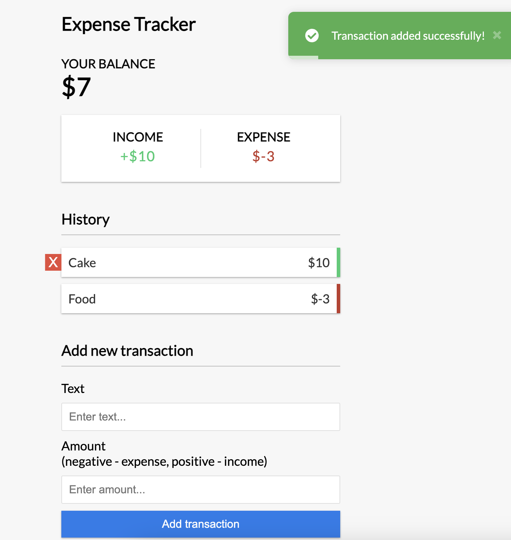Submit with the Add transaction button
The height and width of the screenshot is (540, 511).
click(x=201, y=524)
